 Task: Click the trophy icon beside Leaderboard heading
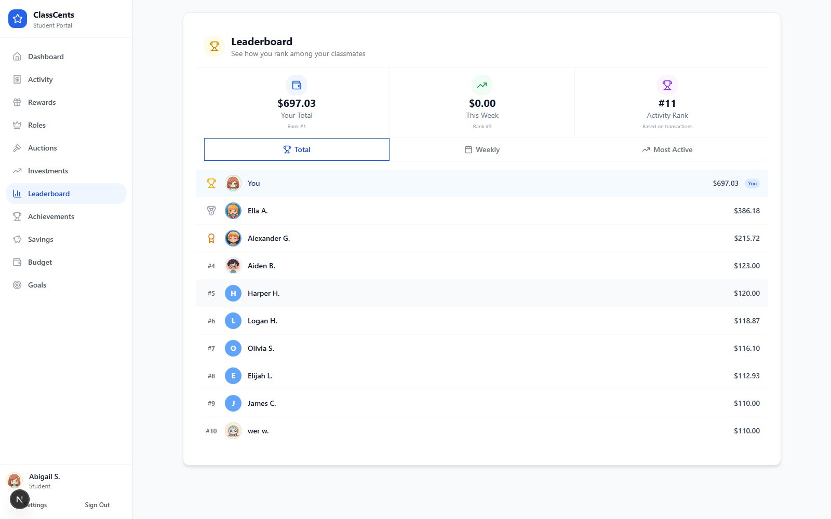[x=214, y=46]
